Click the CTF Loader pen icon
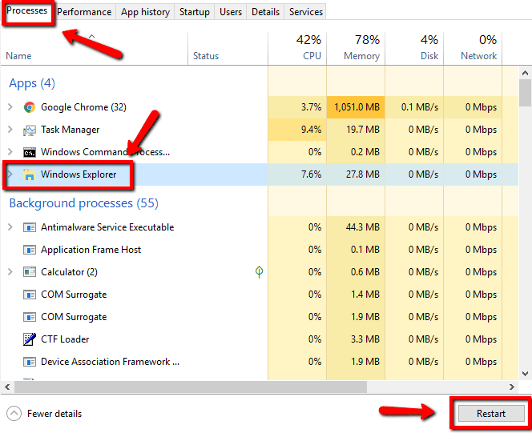The image size is (532, 433). click(30, 339)
